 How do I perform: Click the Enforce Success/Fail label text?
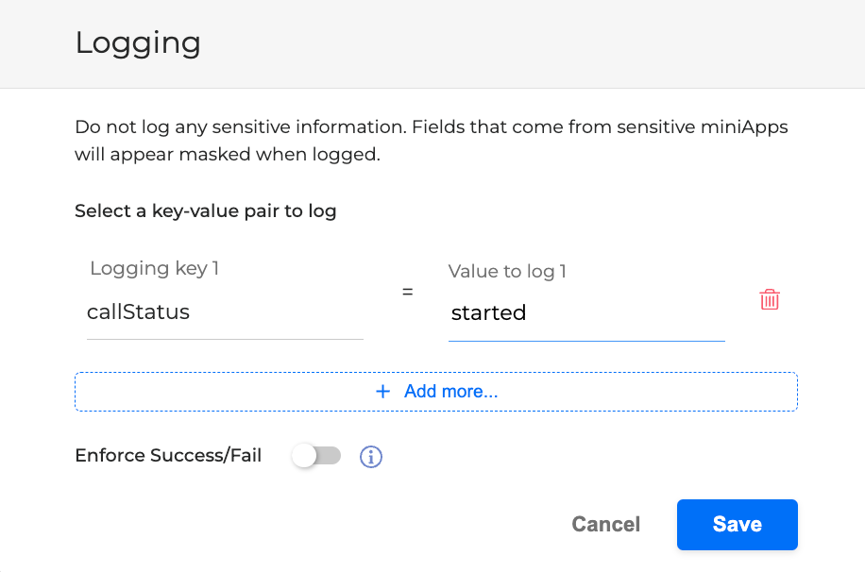click(168, 456)
